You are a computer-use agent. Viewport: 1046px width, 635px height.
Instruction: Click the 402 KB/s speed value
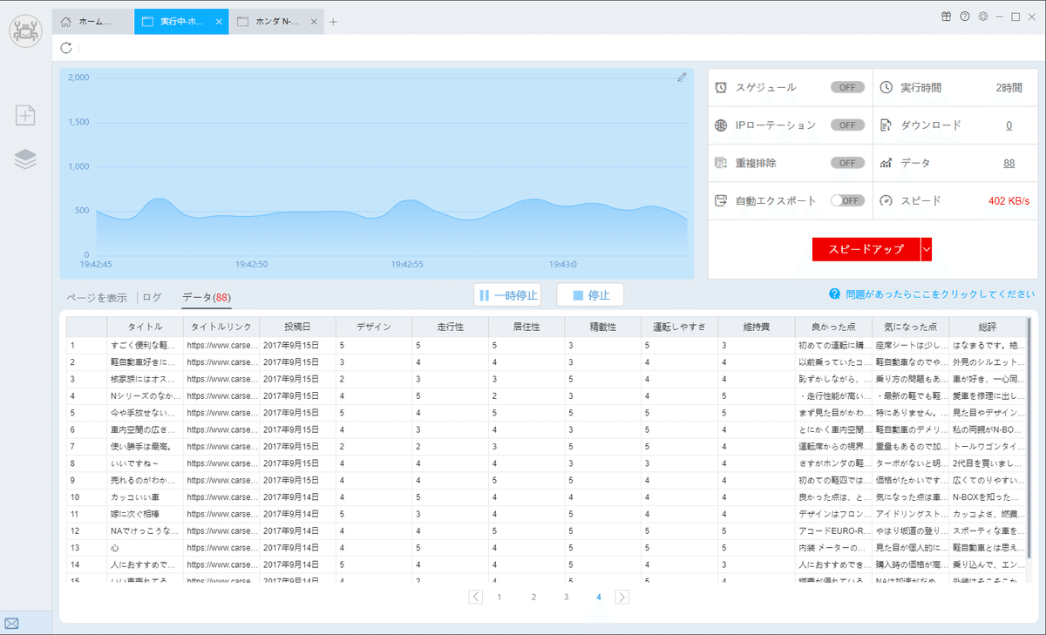(1009, 200)
